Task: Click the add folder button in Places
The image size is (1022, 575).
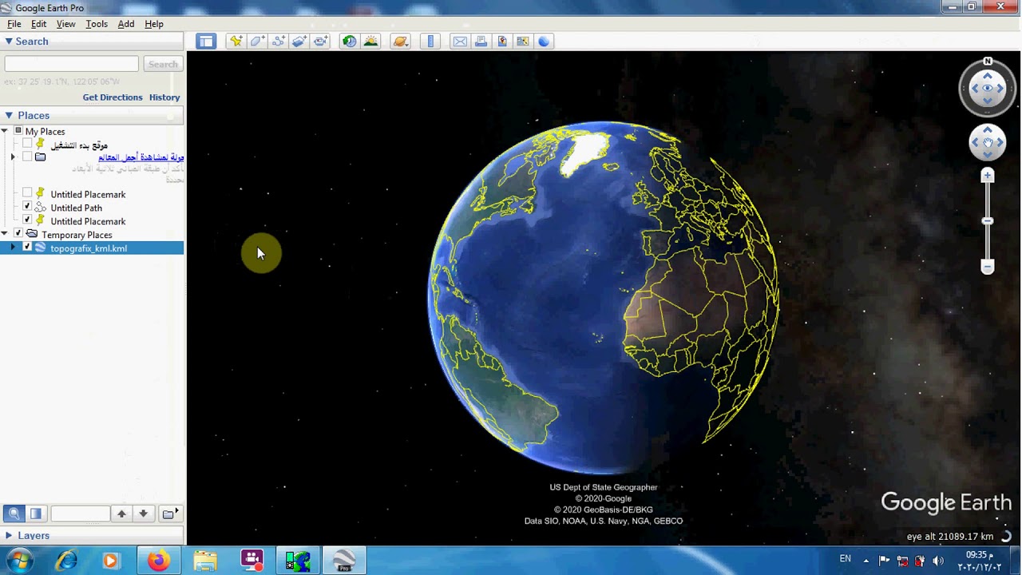Action: 169,514
